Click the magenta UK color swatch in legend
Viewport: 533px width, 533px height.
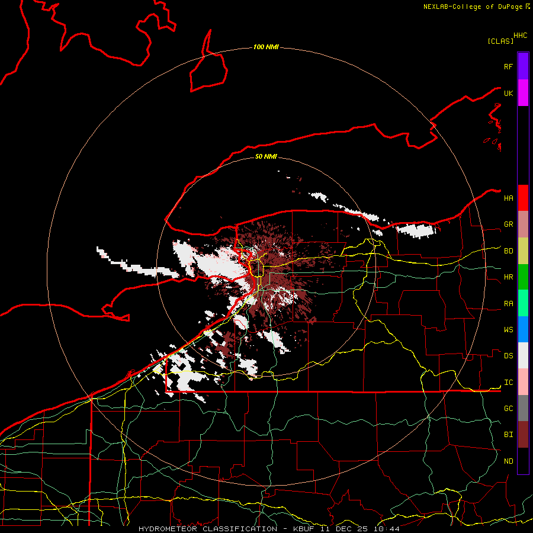coord(523,93)
